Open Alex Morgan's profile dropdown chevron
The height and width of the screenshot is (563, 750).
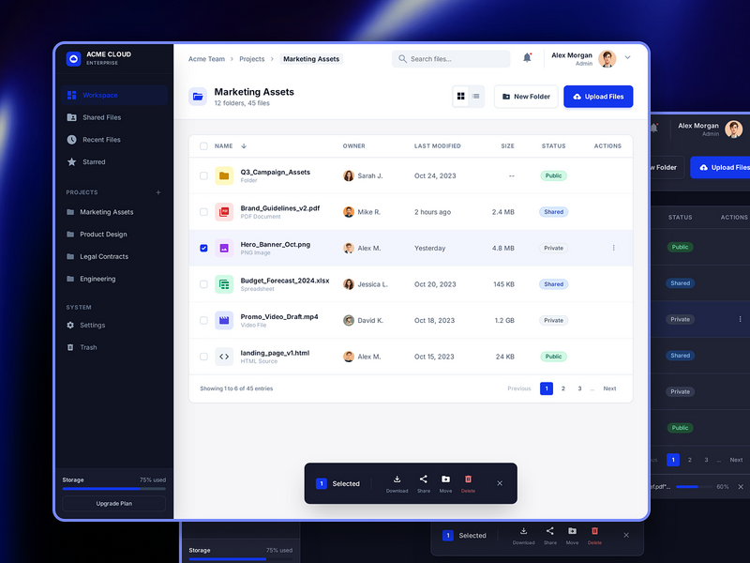(x=627, y=58)
